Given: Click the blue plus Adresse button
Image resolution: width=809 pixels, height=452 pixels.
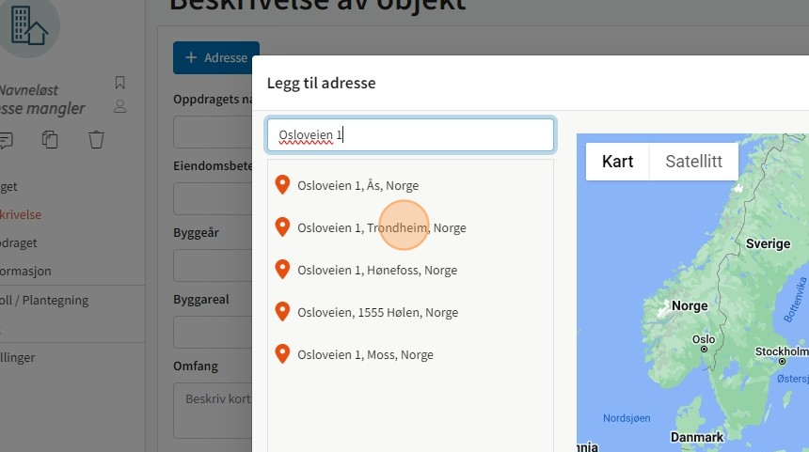Looking at the screenshot, I should (x=215, y=57).
